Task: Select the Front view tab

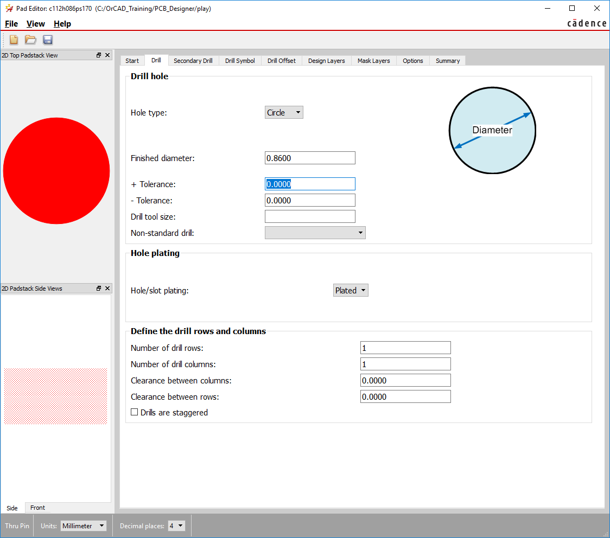Action: 38,508
